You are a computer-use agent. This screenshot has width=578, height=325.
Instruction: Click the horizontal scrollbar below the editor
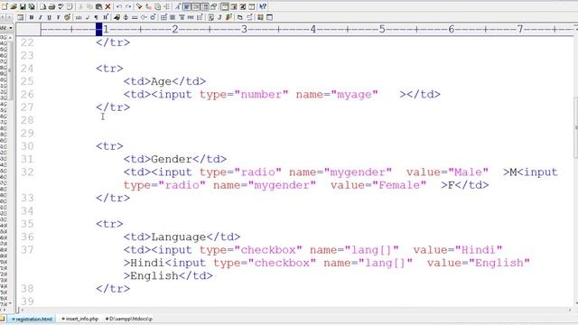295,311
